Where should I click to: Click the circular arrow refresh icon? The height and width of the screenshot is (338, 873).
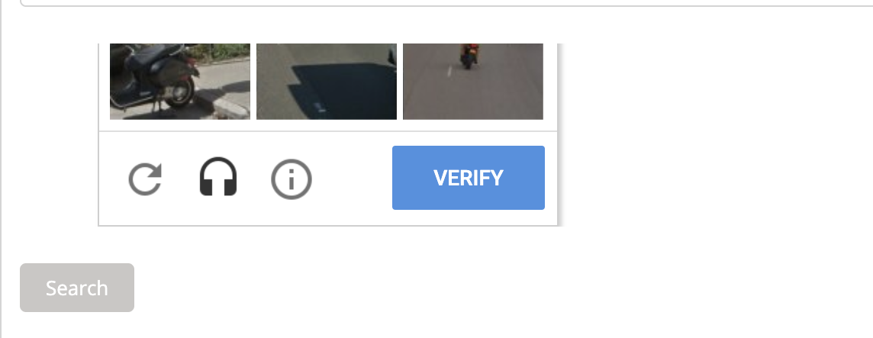tap(145, 179)
